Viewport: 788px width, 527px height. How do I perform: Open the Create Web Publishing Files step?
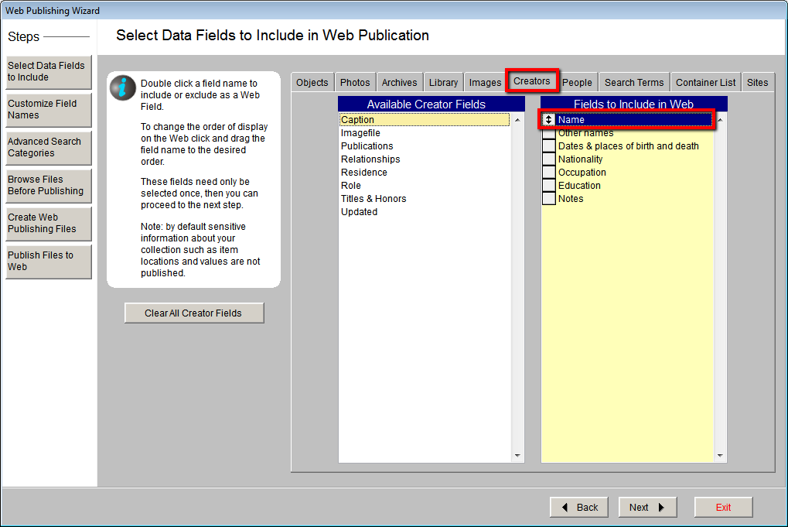[x=48, y=224]
